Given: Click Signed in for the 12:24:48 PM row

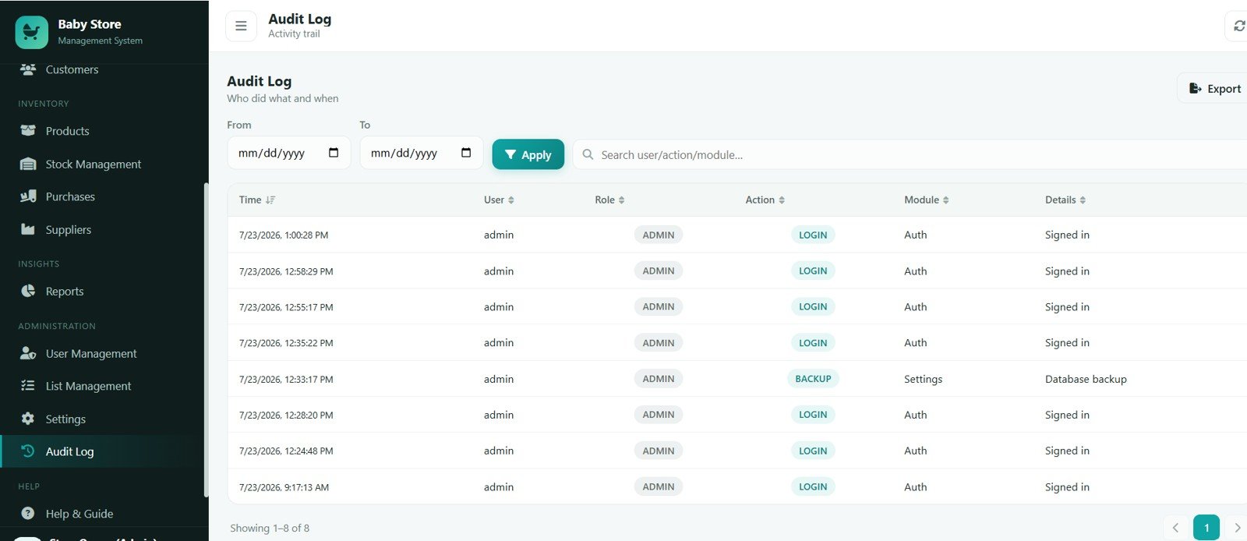Looking at the screenshot, I should 1067,451.
